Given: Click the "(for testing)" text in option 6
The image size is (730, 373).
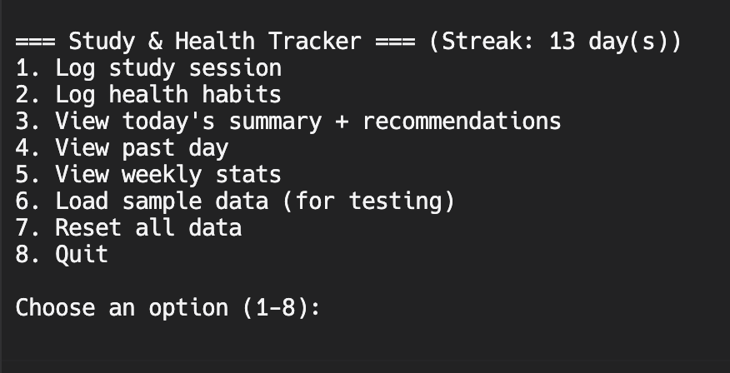Looking at the screenshot, I should [368, 201].
